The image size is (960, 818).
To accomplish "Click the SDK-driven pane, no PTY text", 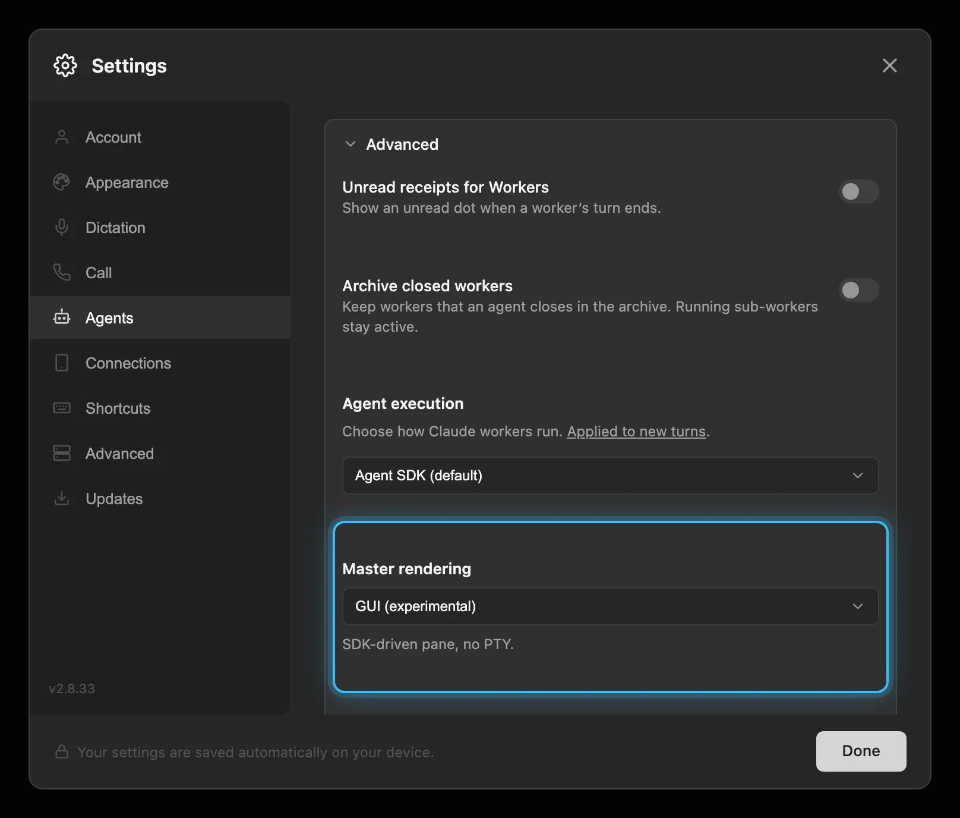I will [x=428, y=644].
